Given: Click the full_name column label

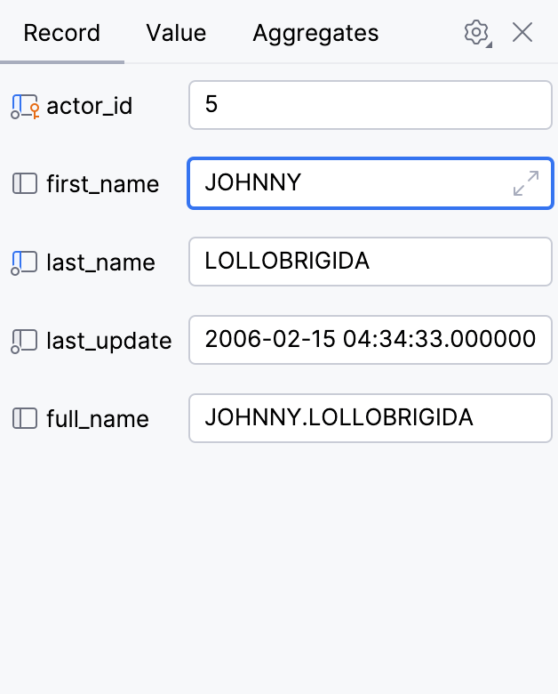Looking at the screenshot, I should (x=98, y=419).
